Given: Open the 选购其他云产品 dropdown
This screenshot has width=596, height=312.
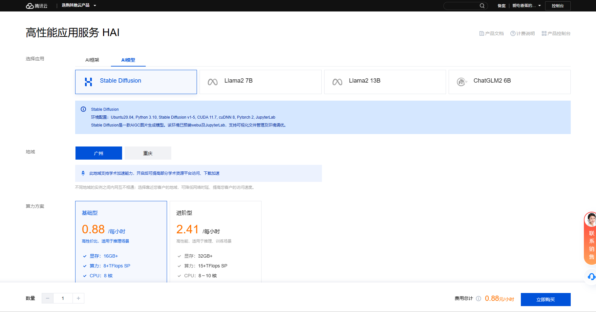Looking at the screenshot, I should point(79,5).
